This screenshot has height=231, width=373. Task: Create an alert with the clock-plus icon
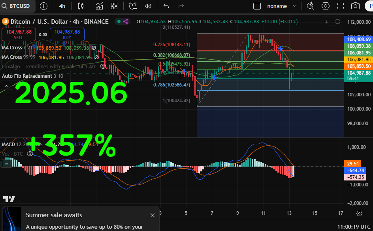(133, 6)
